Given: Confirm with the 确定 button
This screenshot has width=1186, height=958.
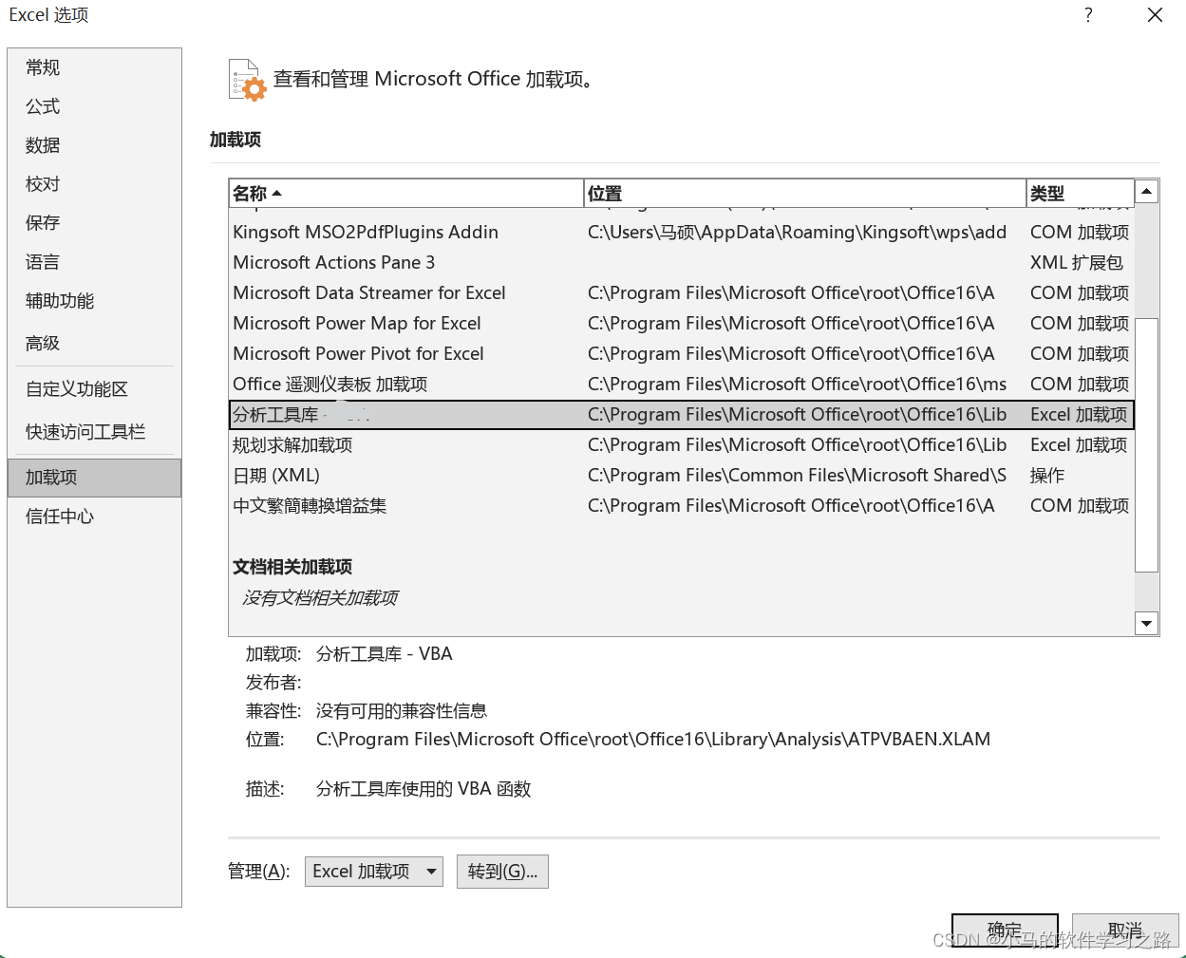Looking at the screenshot, I should tap(1005, 930).
